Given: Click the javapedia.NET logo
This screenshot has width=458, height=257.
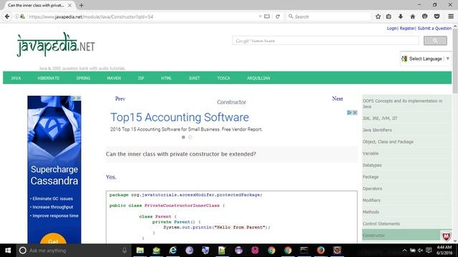Looking at the screenshot, I should pyautogui.click(x=56, y=45).
